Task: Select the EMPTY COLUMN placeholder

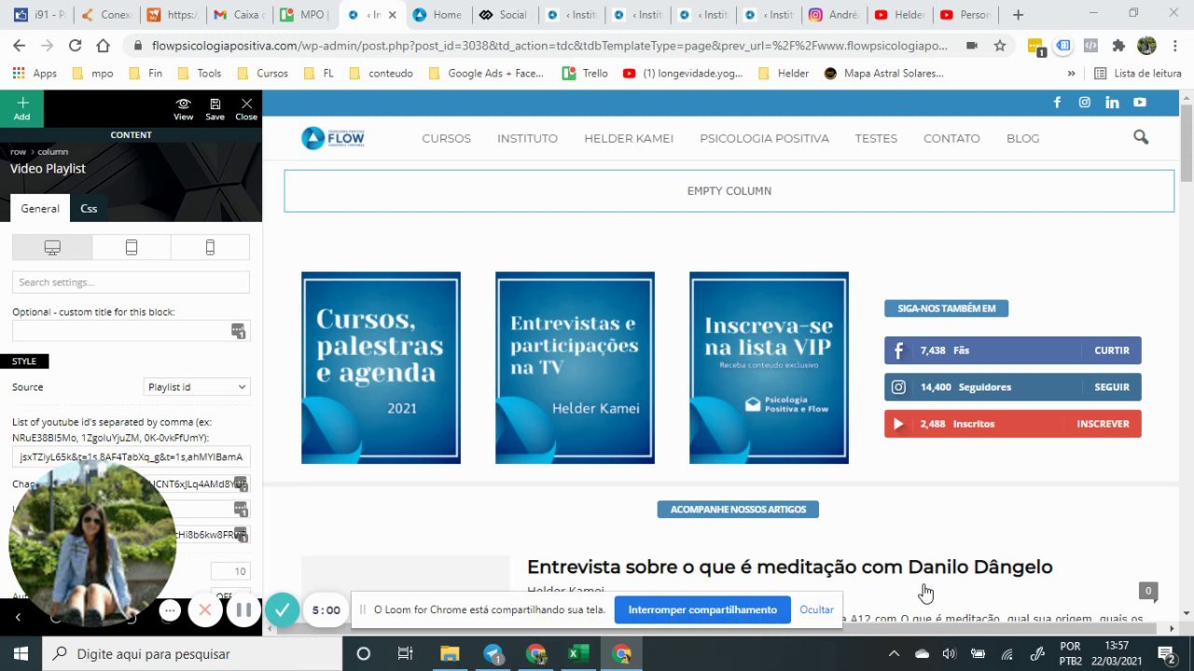Action: [x=729, y=191]
